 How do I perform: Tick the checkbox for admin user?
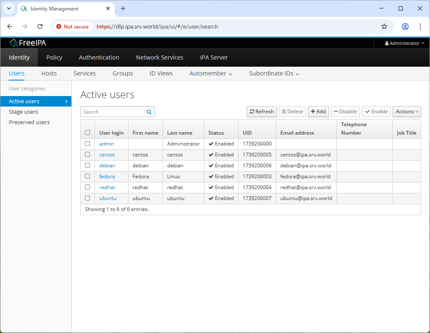click(x=87, y=143)
